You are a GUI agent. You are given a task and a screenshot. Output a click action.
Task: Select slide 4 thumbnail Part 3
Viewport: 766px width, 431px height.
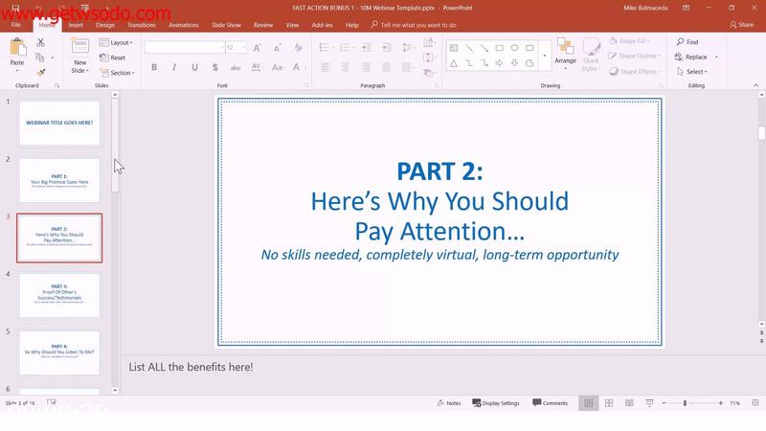coord(59,295)
